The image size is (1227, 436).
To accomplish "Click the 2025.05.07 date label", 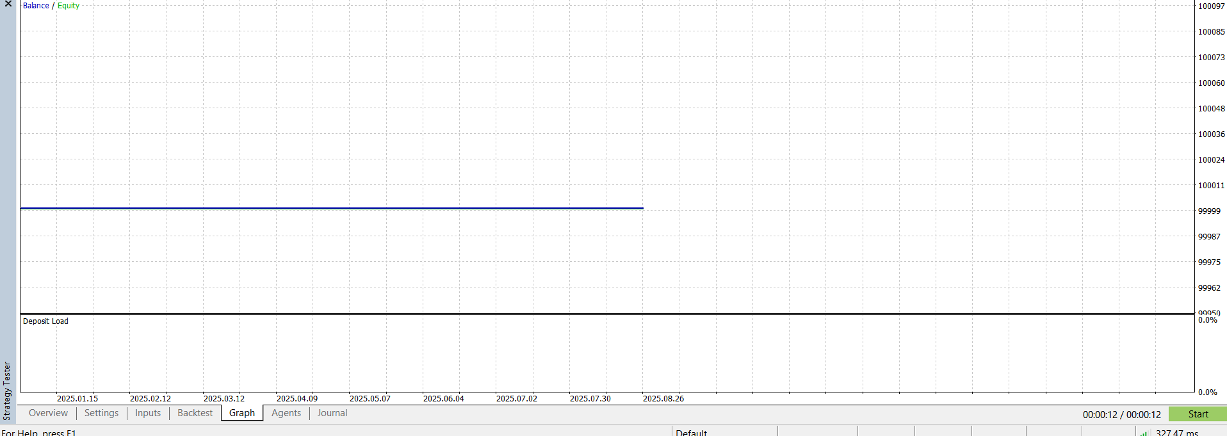I will coord(370,398).
